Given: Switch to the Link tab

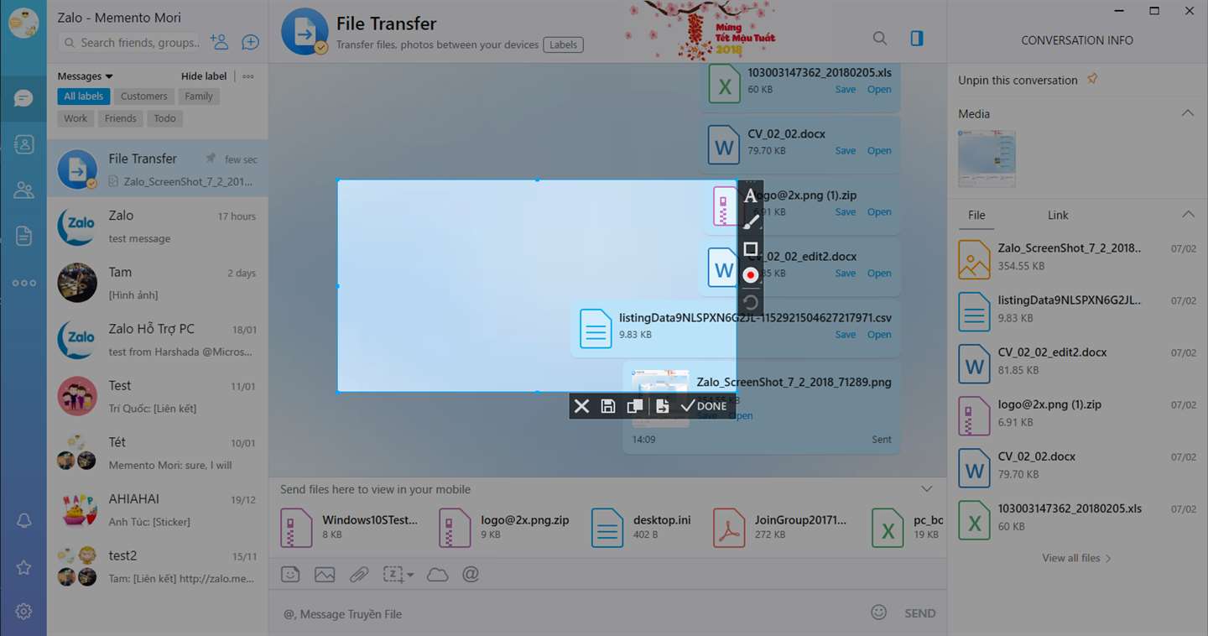Looking at the screenshot, I should (x=1058, y=216).
